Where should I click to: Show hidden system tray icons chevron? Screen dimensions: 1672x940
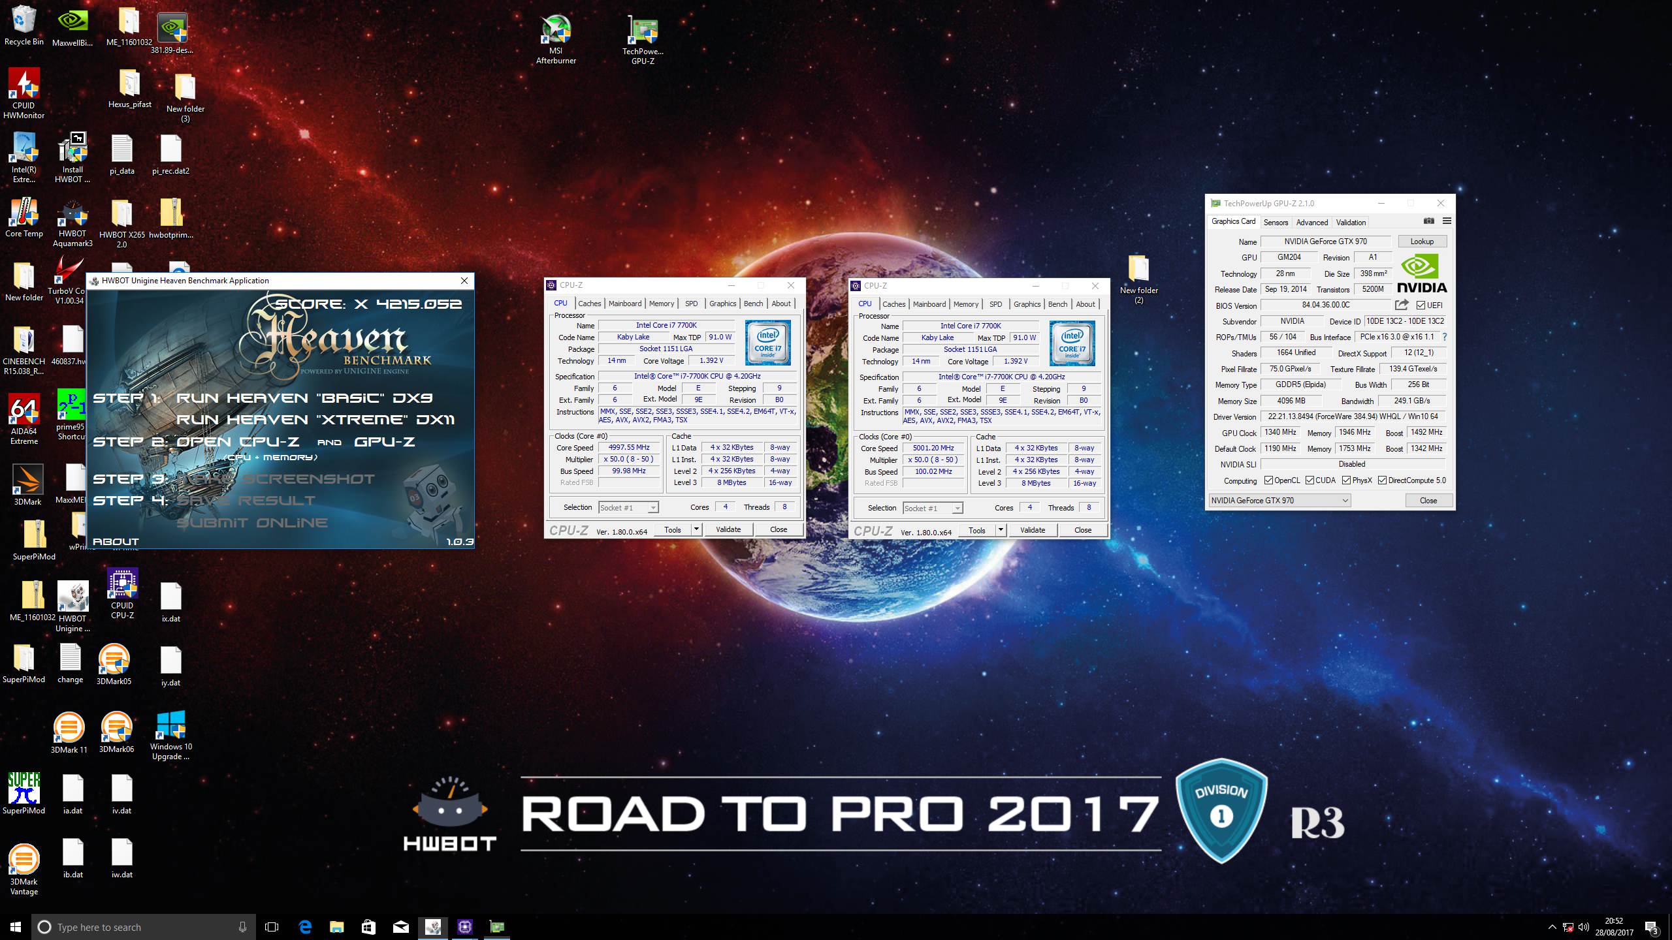pyautogui.click(x=1552, y=927)
